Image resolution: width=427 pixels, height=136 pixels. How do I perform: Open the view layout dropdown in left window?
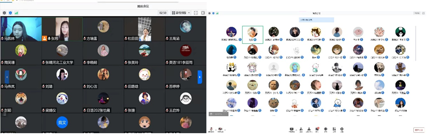(181, 13)
